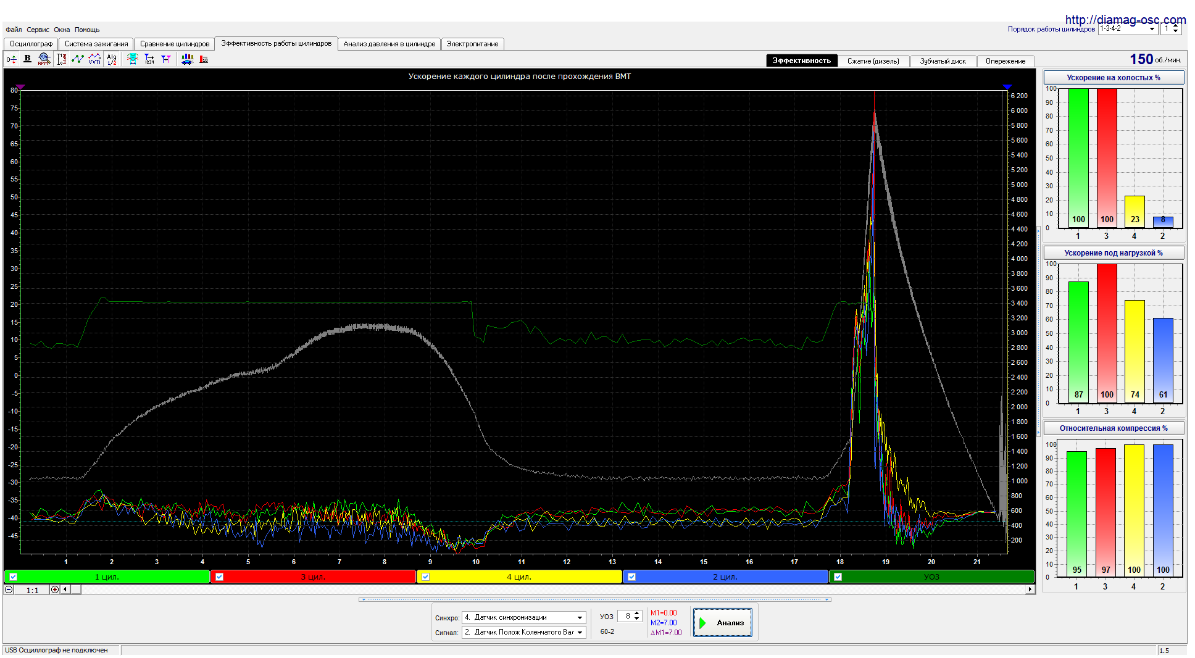Select the Эффективность sub-tab
The height and width of the screenshot is (658, 1195).
tap(802, 60)
